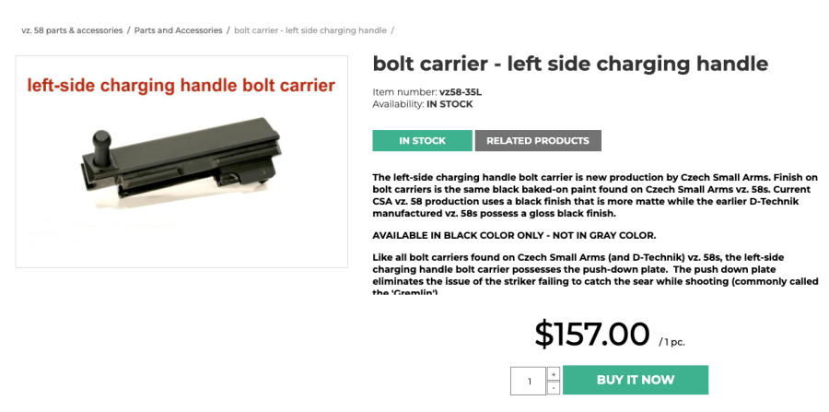This screenshot has width=829, height=412.
Task: Click the $157.00 price
Action: coord(592,334)
